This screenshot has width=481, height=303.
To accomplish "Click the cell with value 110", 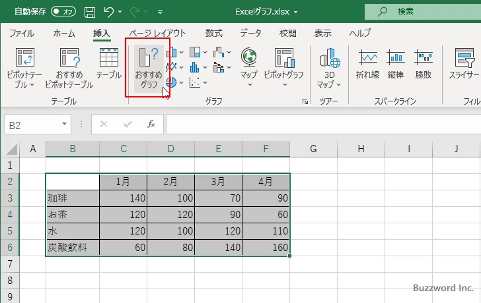I will click(x=266, y=231).
